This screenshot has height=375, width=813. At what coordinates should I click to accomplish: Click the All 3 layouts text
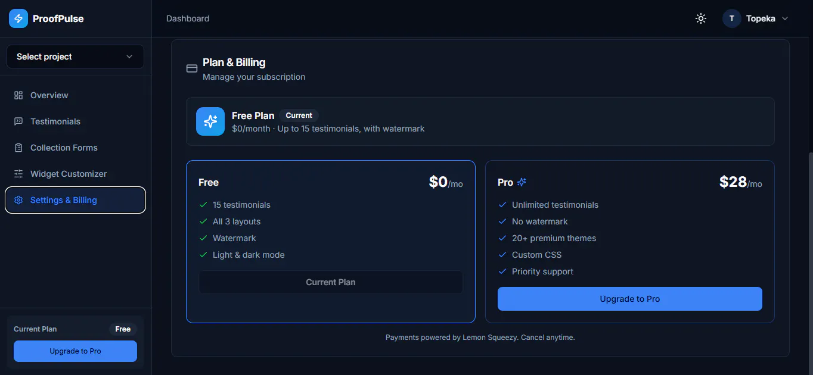pyautogui.click(x=237, y=221)
